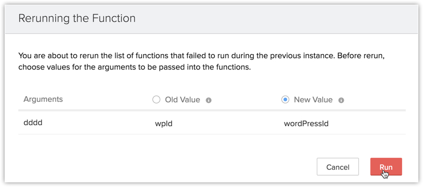Click the gray dialog header bar
The image size is (423, 187).
pyautogui.click(x=211, y=19)
